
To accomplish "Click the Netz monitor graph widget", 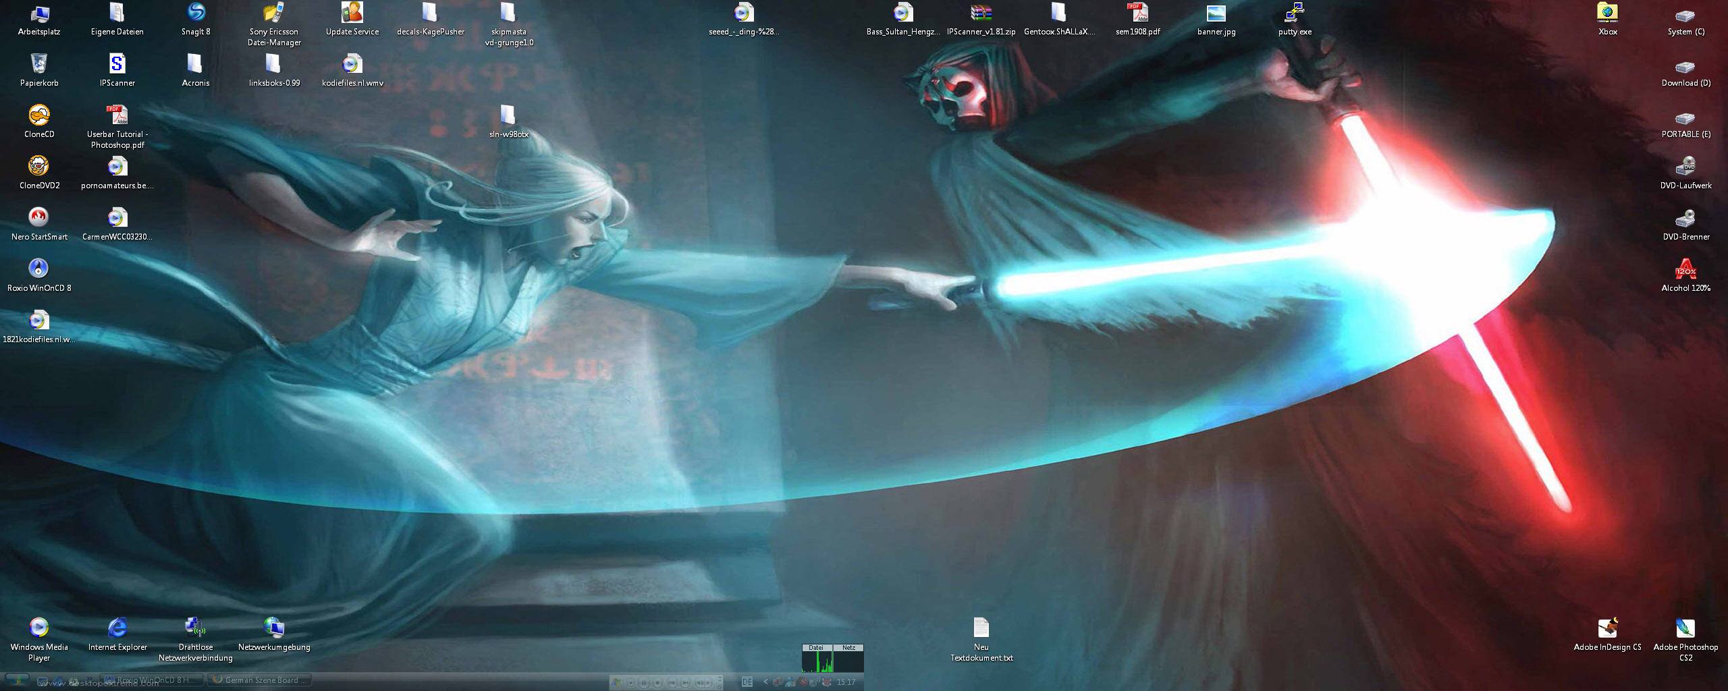I will coord(848,658).
